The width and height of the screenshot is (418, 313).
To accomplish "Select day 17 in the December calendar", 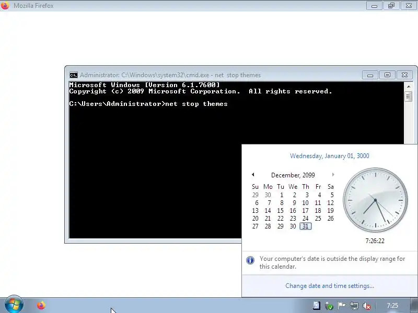I will (305, 211).
